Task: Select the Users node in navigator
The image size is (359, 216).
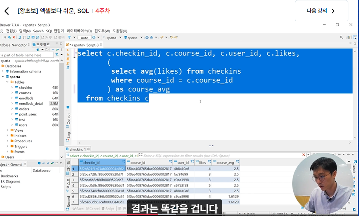Action: [x=9, y=157]
